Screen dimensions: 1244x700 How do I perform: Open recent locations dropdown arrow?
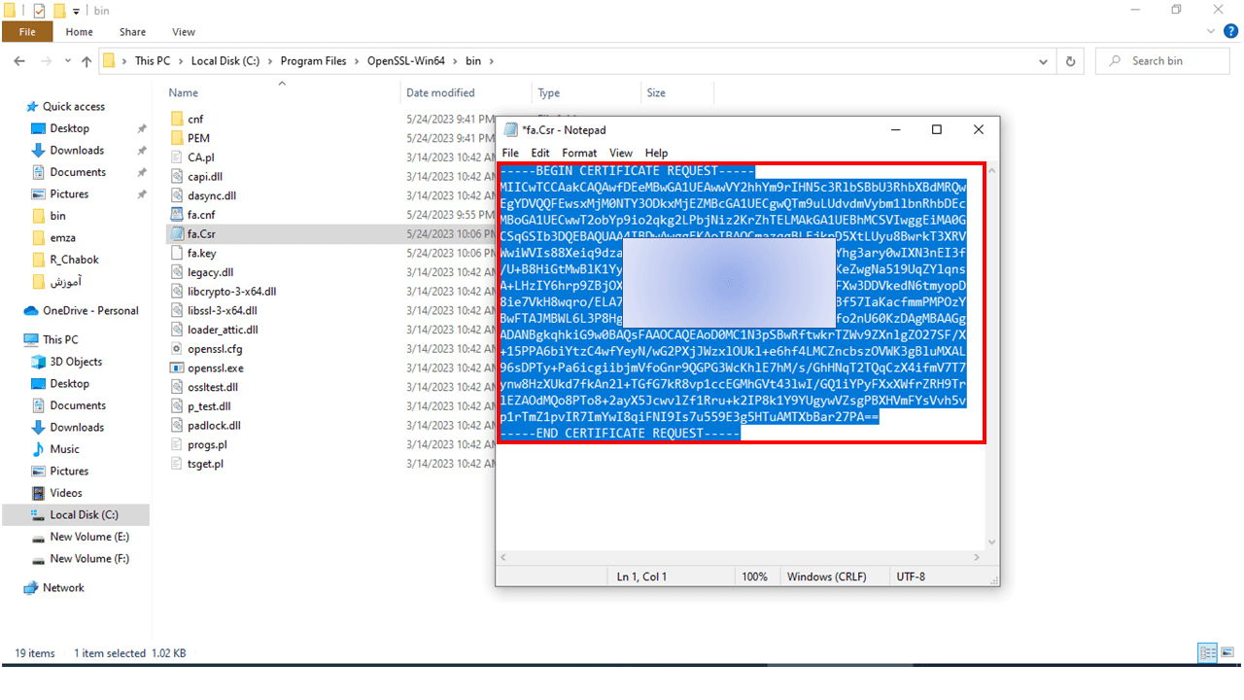coord(66,61)
